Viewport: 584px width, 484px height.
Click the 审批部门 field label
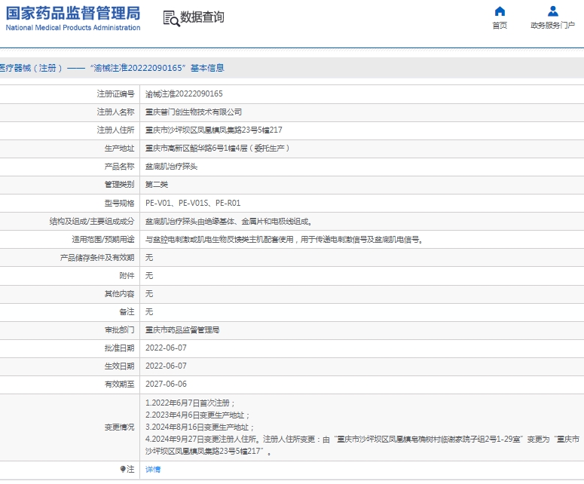[119, 330]
